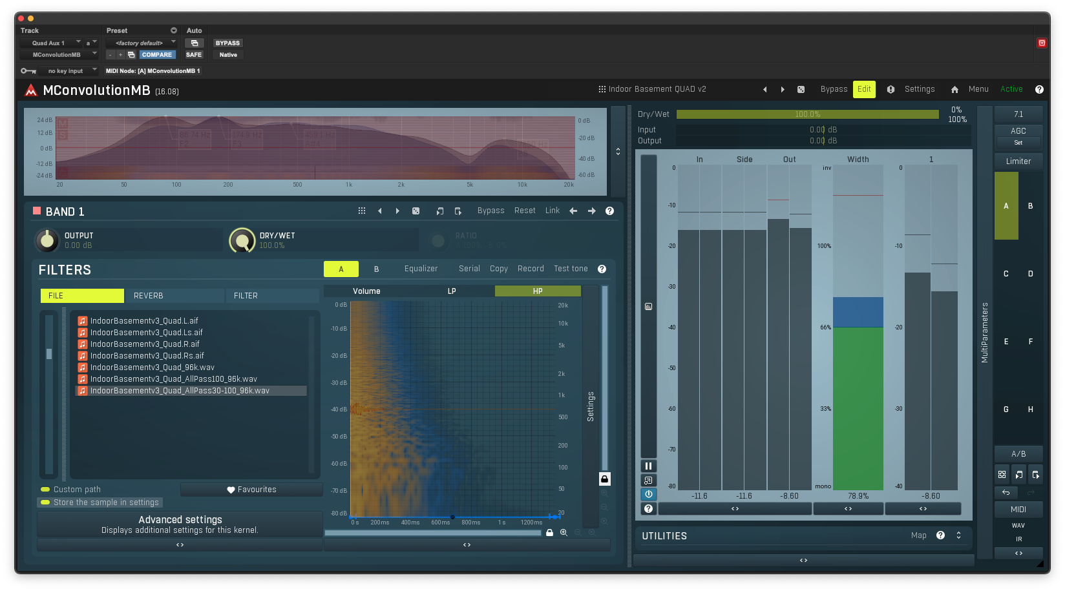Screen dimensions: 1065x591
Task: Open the home Menu icon
Action: click(954, 90)
